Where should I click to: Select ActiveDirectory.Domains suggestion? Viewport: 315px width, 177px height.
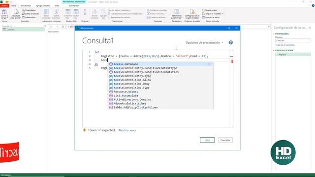[x=160, y=99]
